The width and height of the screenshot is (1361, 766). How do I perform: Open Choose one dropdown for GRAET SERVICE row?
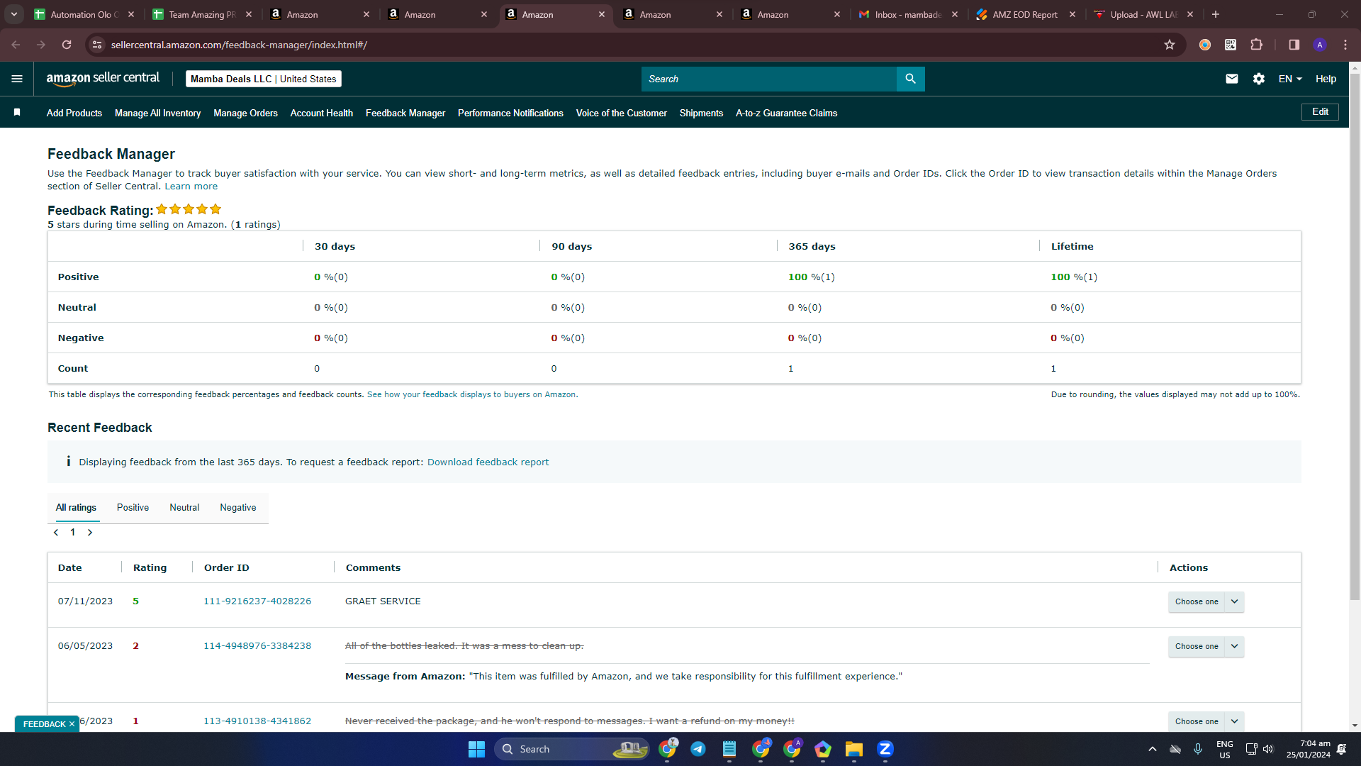click(1206, 601)
